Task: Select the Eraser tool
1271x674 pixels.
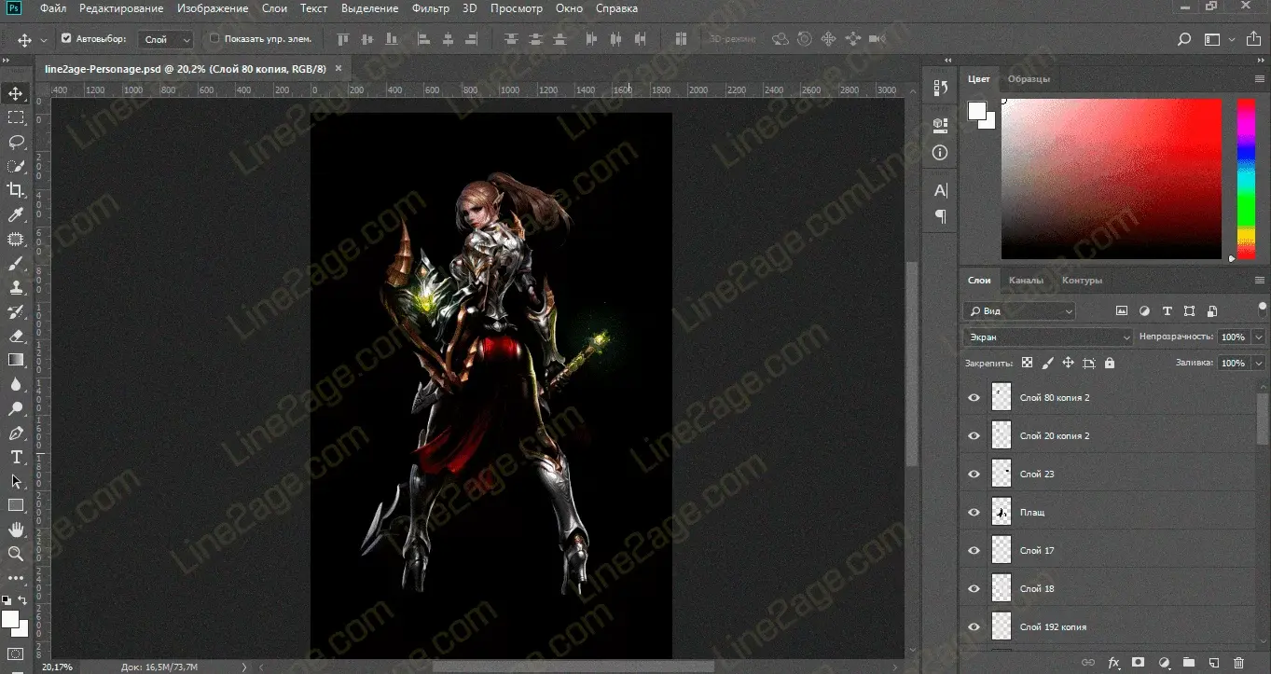Action: click(x=16, y=337)
